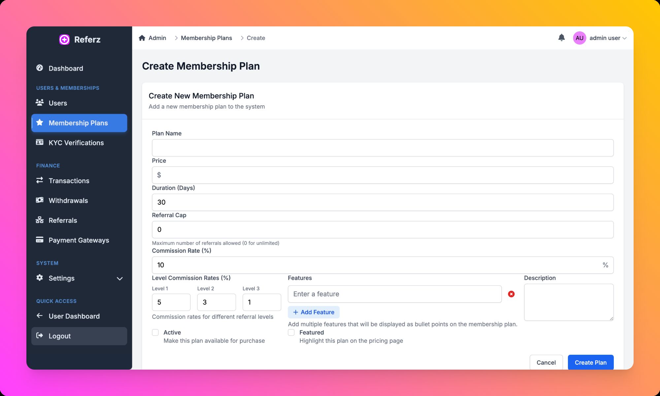Expand the Settings submenu chevron

click(120, 279)
